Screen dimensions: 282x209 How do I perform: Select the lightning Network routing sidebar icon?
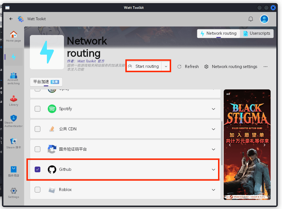point(14,57)
